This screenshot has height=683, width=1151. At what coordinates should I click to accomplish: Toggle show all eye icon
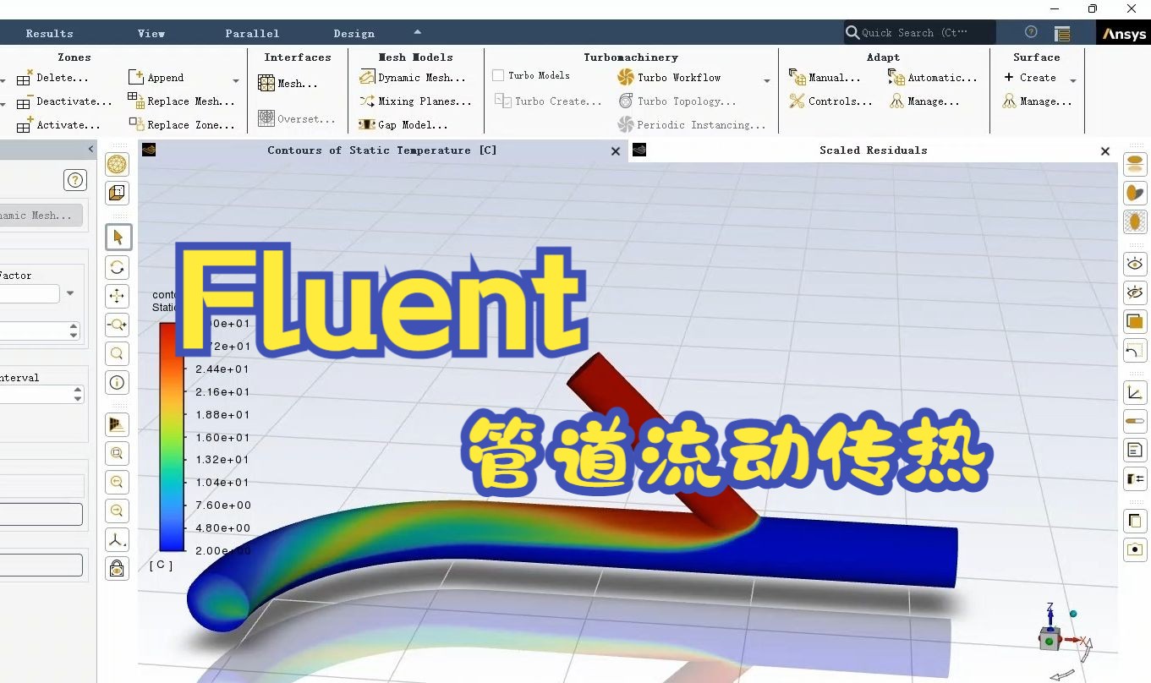(x=1135, y=265)
